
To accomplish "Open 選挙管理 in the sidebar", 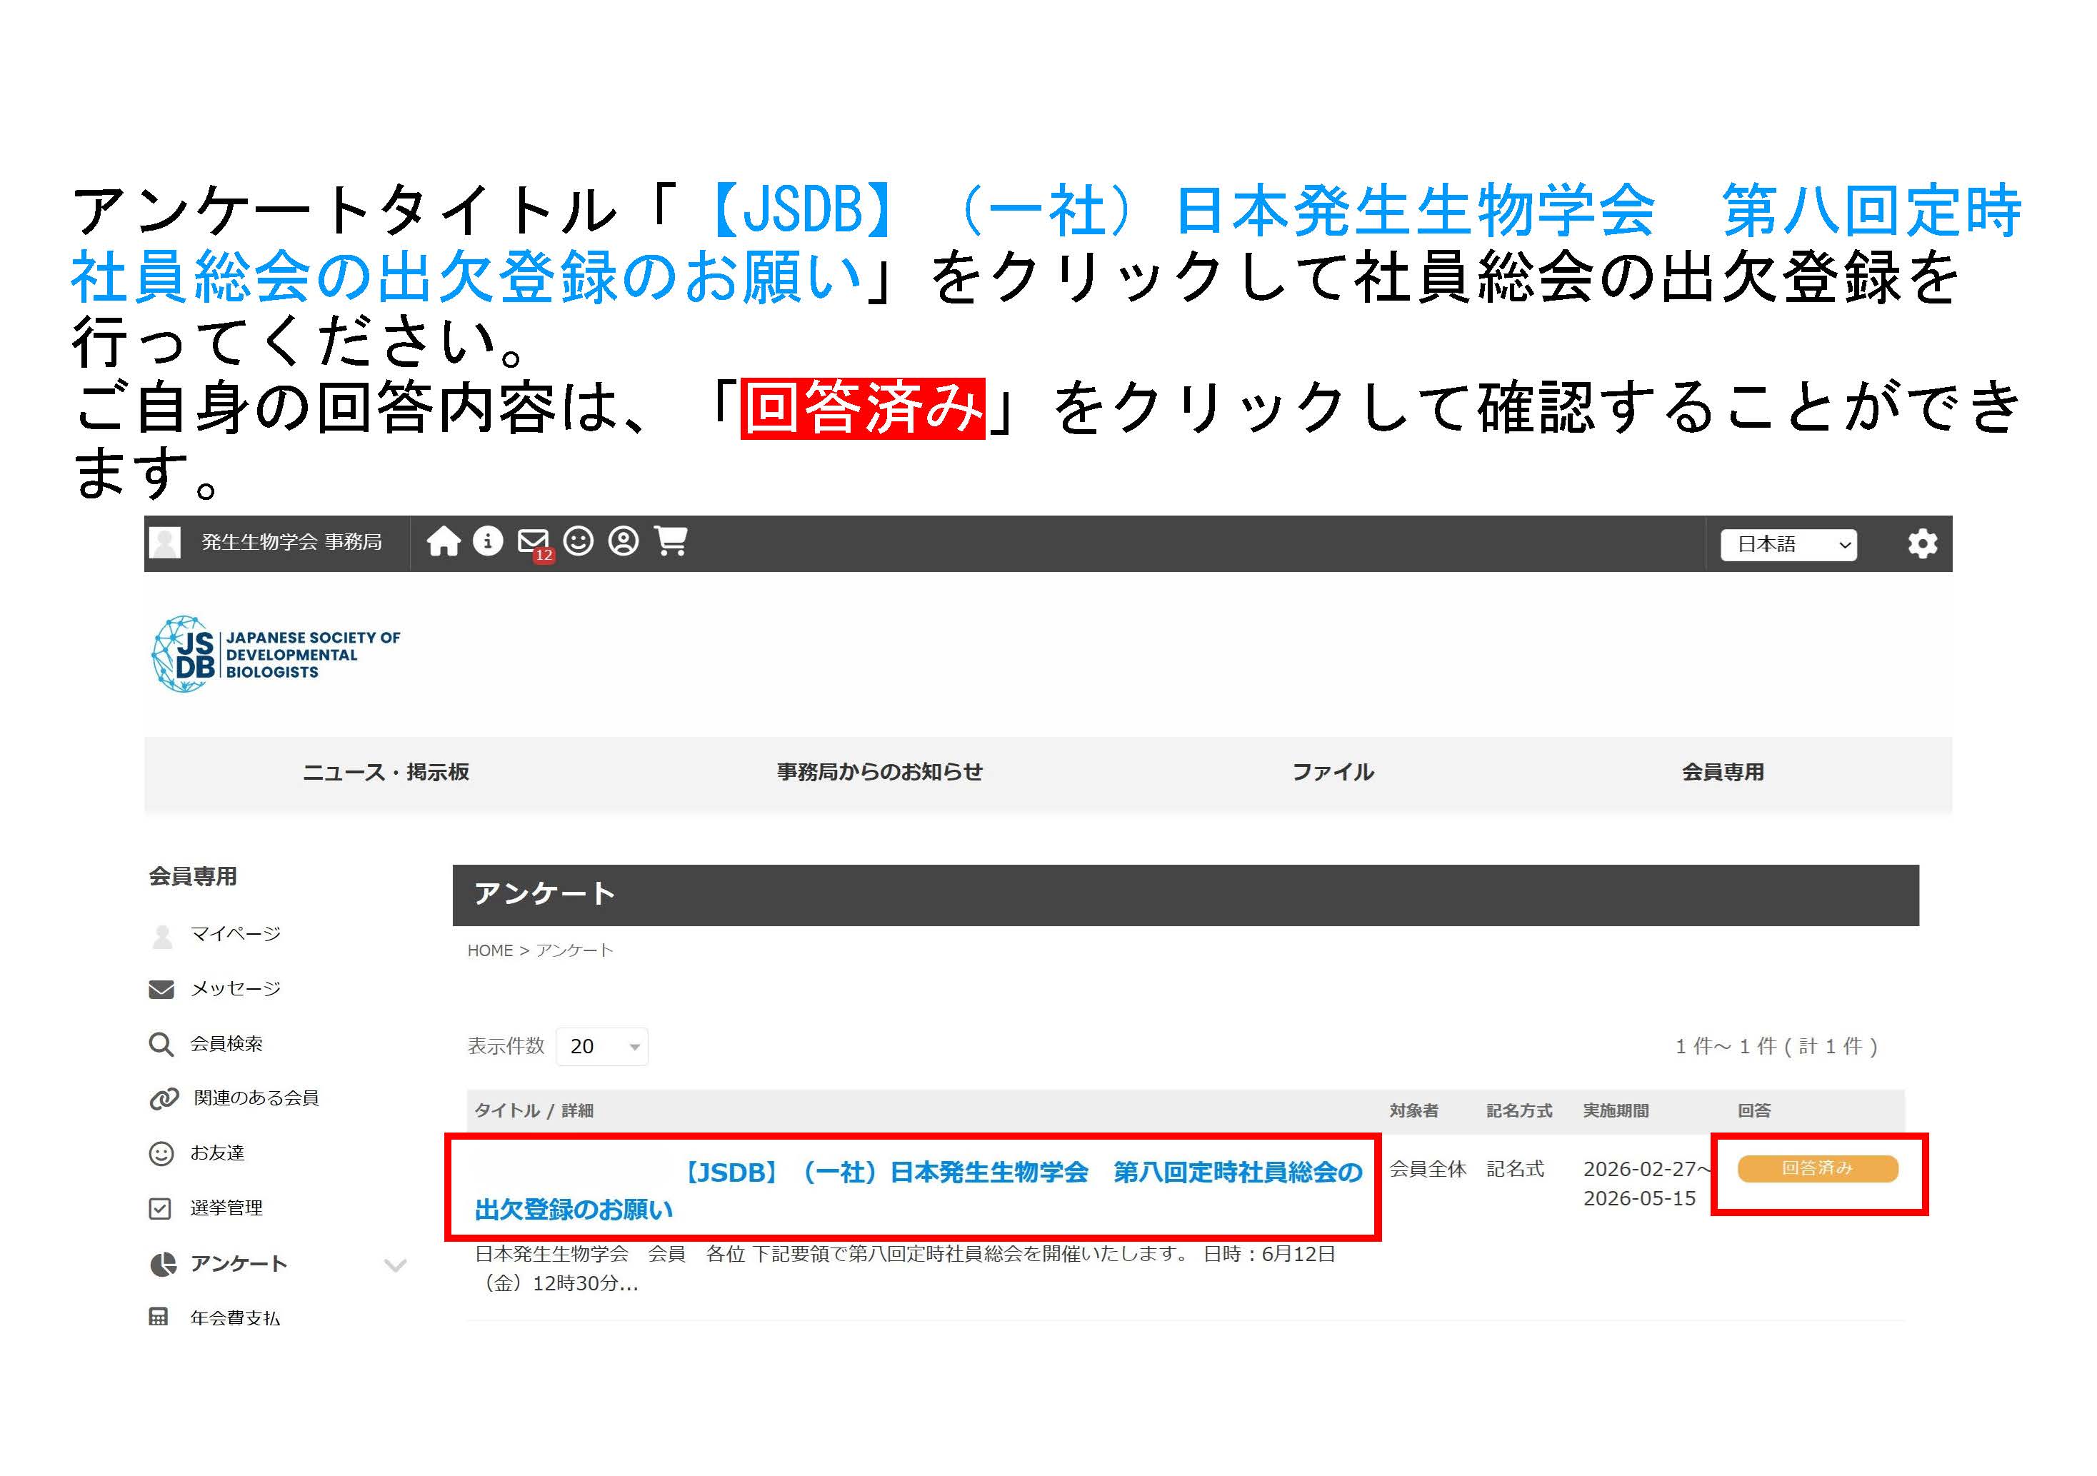I will pyautogui.click(x=226, y=1208).
